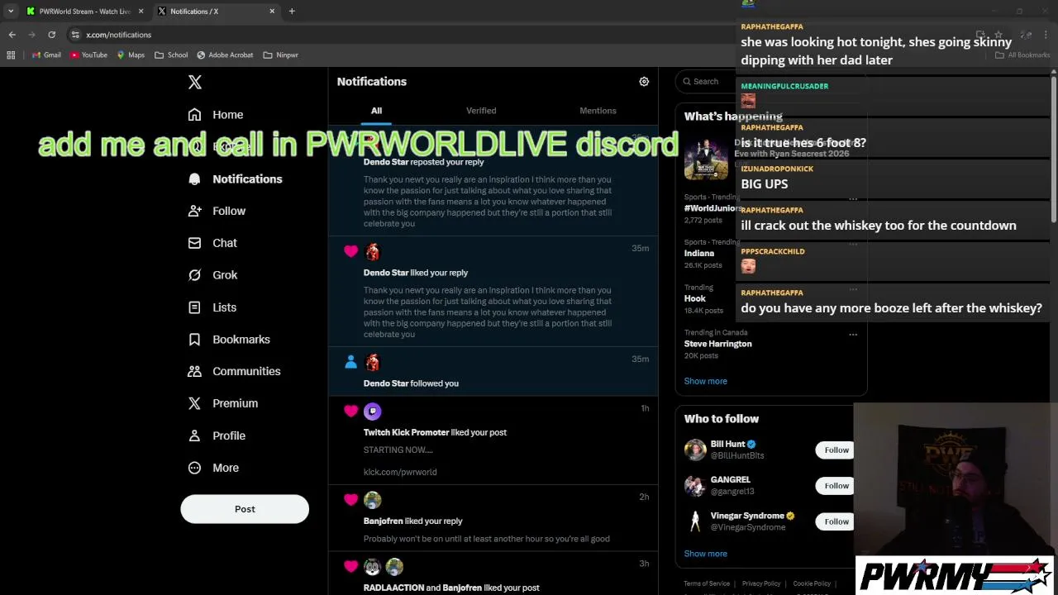Open the Terms of Service link

[x=707, y=583]
